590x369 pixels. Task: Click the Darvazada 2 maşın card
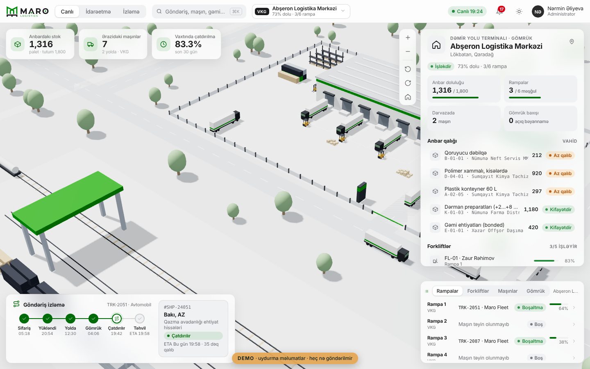464,118
